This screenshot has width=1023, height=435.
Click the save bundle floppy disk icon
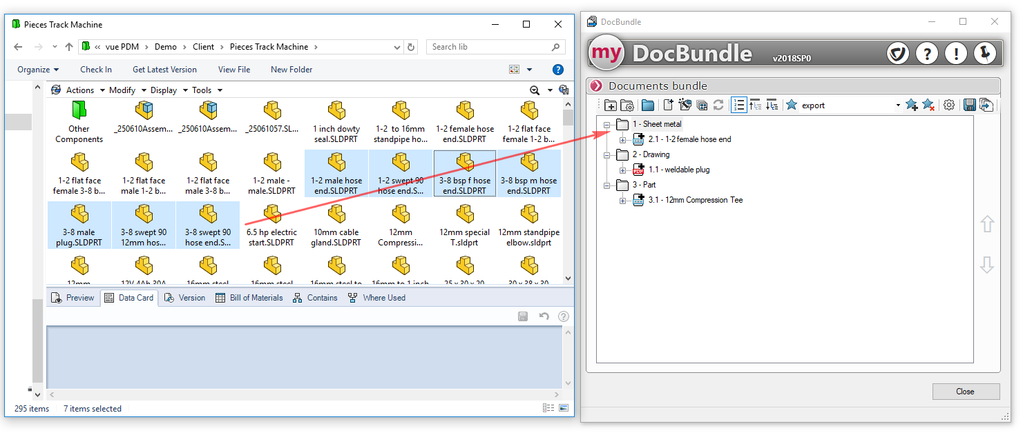click(x=969, y=105)
